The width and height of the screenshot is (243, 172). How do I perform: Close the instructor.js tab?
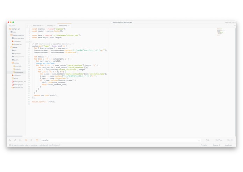pyautogui.click(x=69, y=26)
